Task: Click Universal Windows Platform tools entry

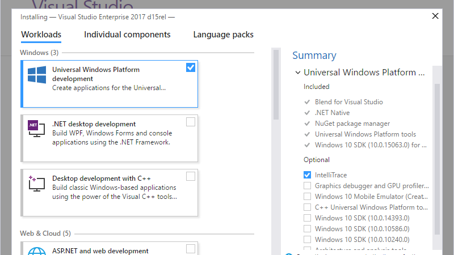Action: coord(365,134)
